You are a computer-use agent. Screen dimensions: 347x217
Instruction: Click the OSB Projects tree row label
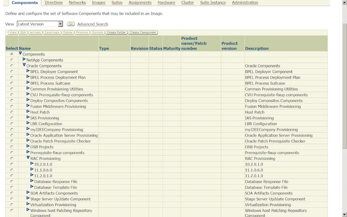[x=42, y=147]
